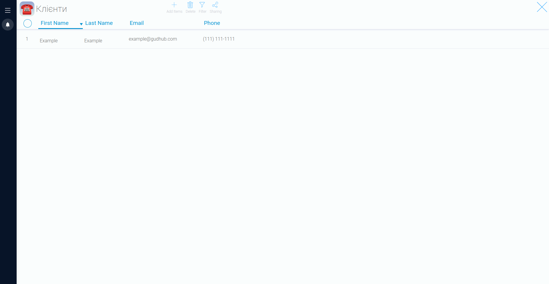This screenshot has width=549, height=284.
Task: Click the first name cell 'Example'
Action: pos(49,41)
